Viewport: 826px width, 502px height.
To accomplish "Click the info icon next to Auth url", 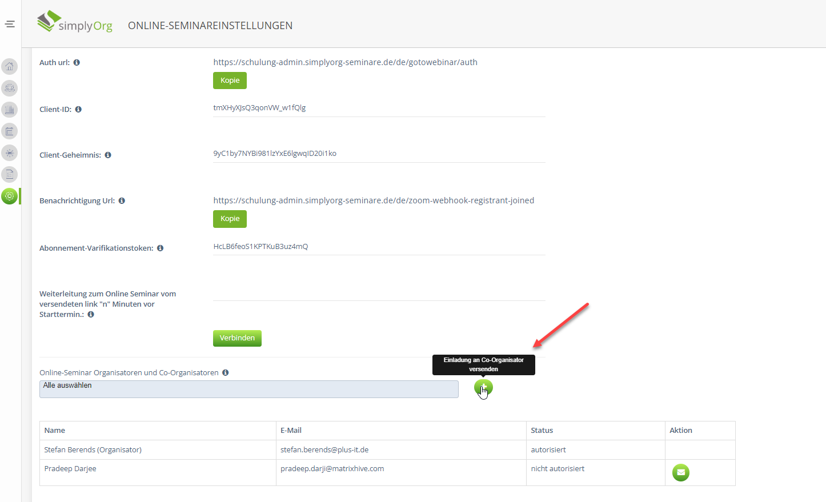I will click(77, 63).
